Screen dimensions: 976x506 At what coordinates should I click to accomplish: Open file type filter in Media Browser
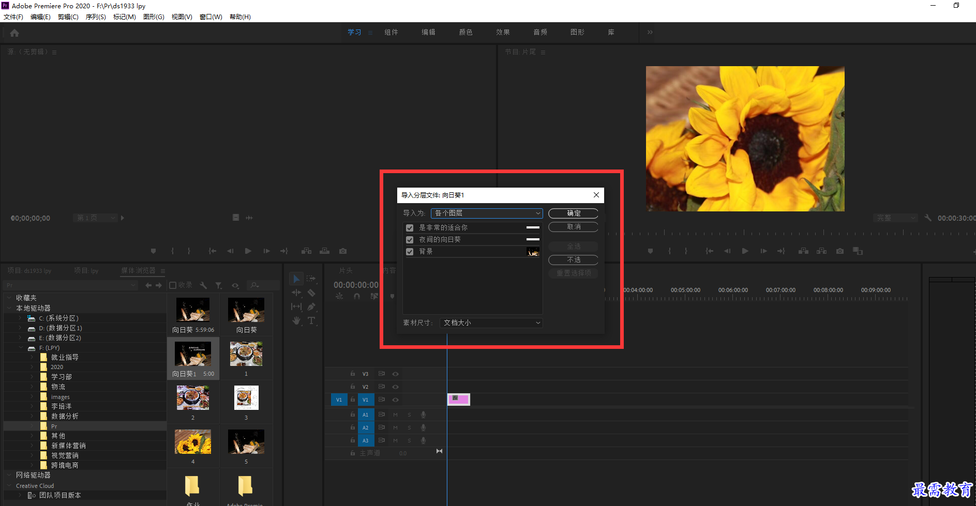point(219,285)
